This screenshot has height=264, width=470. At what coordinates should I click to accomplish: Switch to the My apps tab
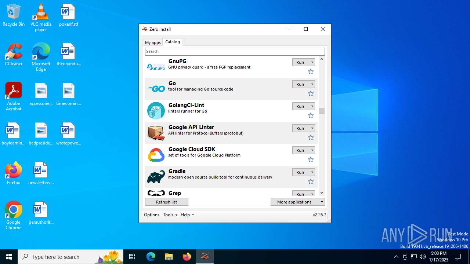tap(153, 43)
